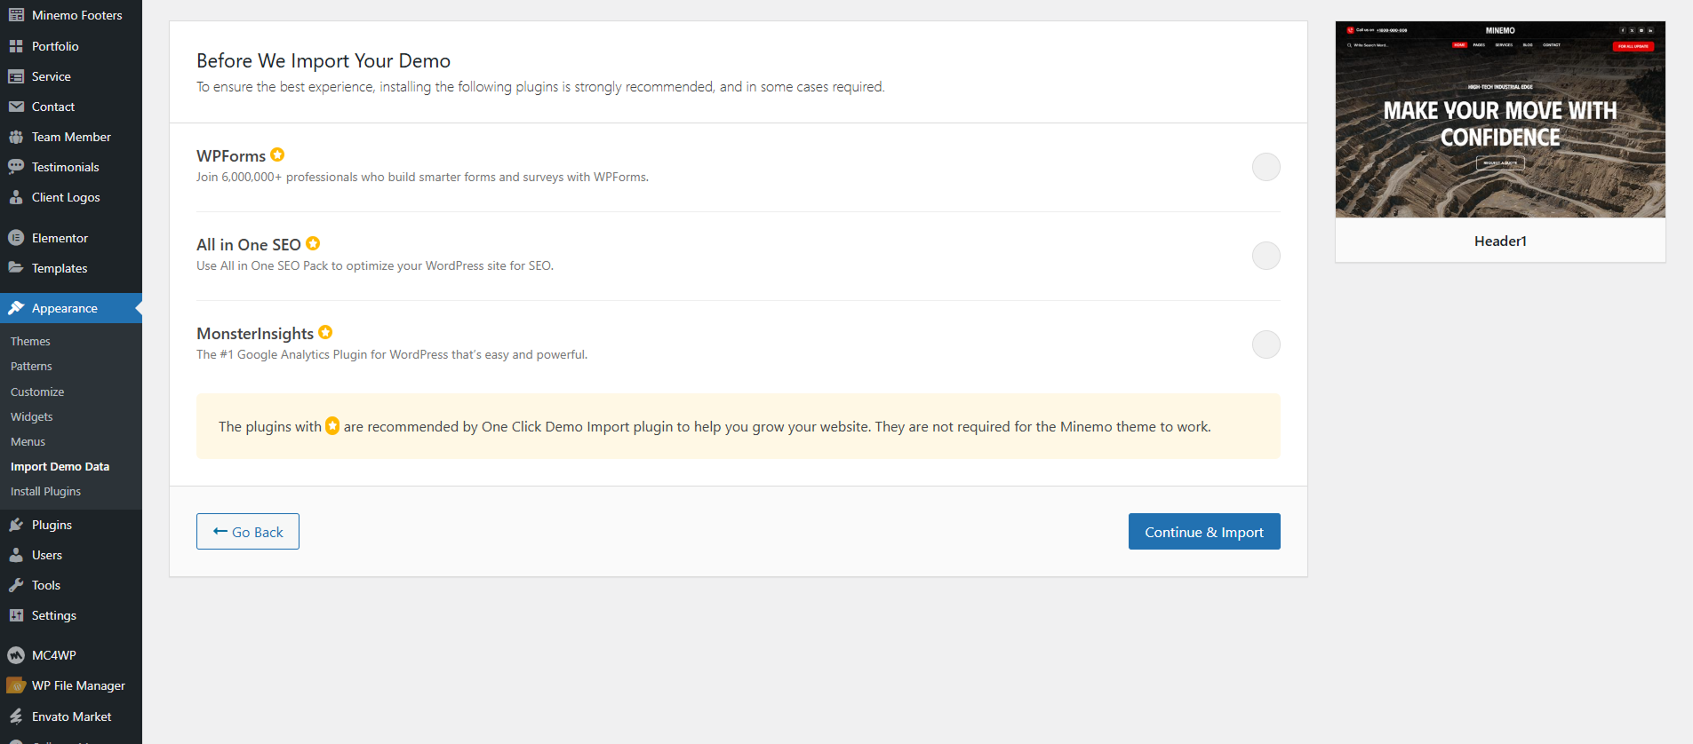Click the Testimonials speech bubble icon
The image size is (1693, 744).
[16, 167]
